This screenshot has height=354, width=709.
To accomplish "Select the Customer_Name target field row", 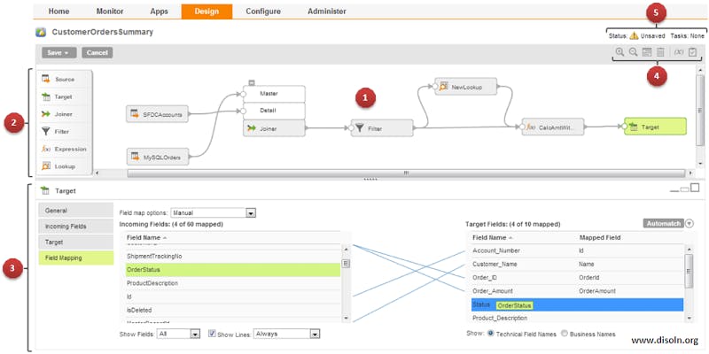I will pyautogui.click(x=577, y=264).
